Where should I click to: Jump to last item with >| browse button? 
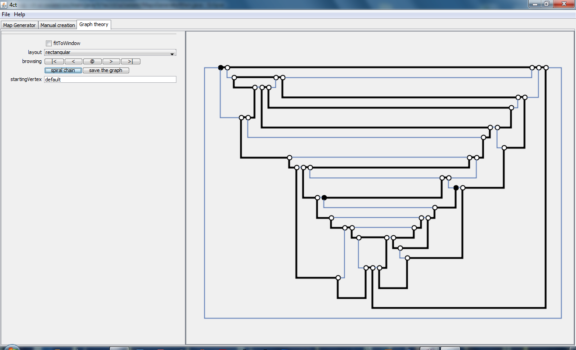point(130,61)
